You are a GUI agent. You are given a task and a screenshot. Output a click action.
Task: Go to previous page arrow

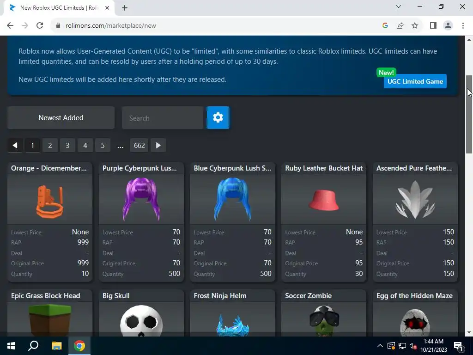click(15, 146)
